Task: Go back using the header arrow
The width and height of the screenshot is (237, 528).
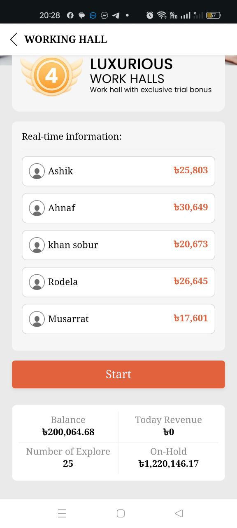Action: [14, 39]
